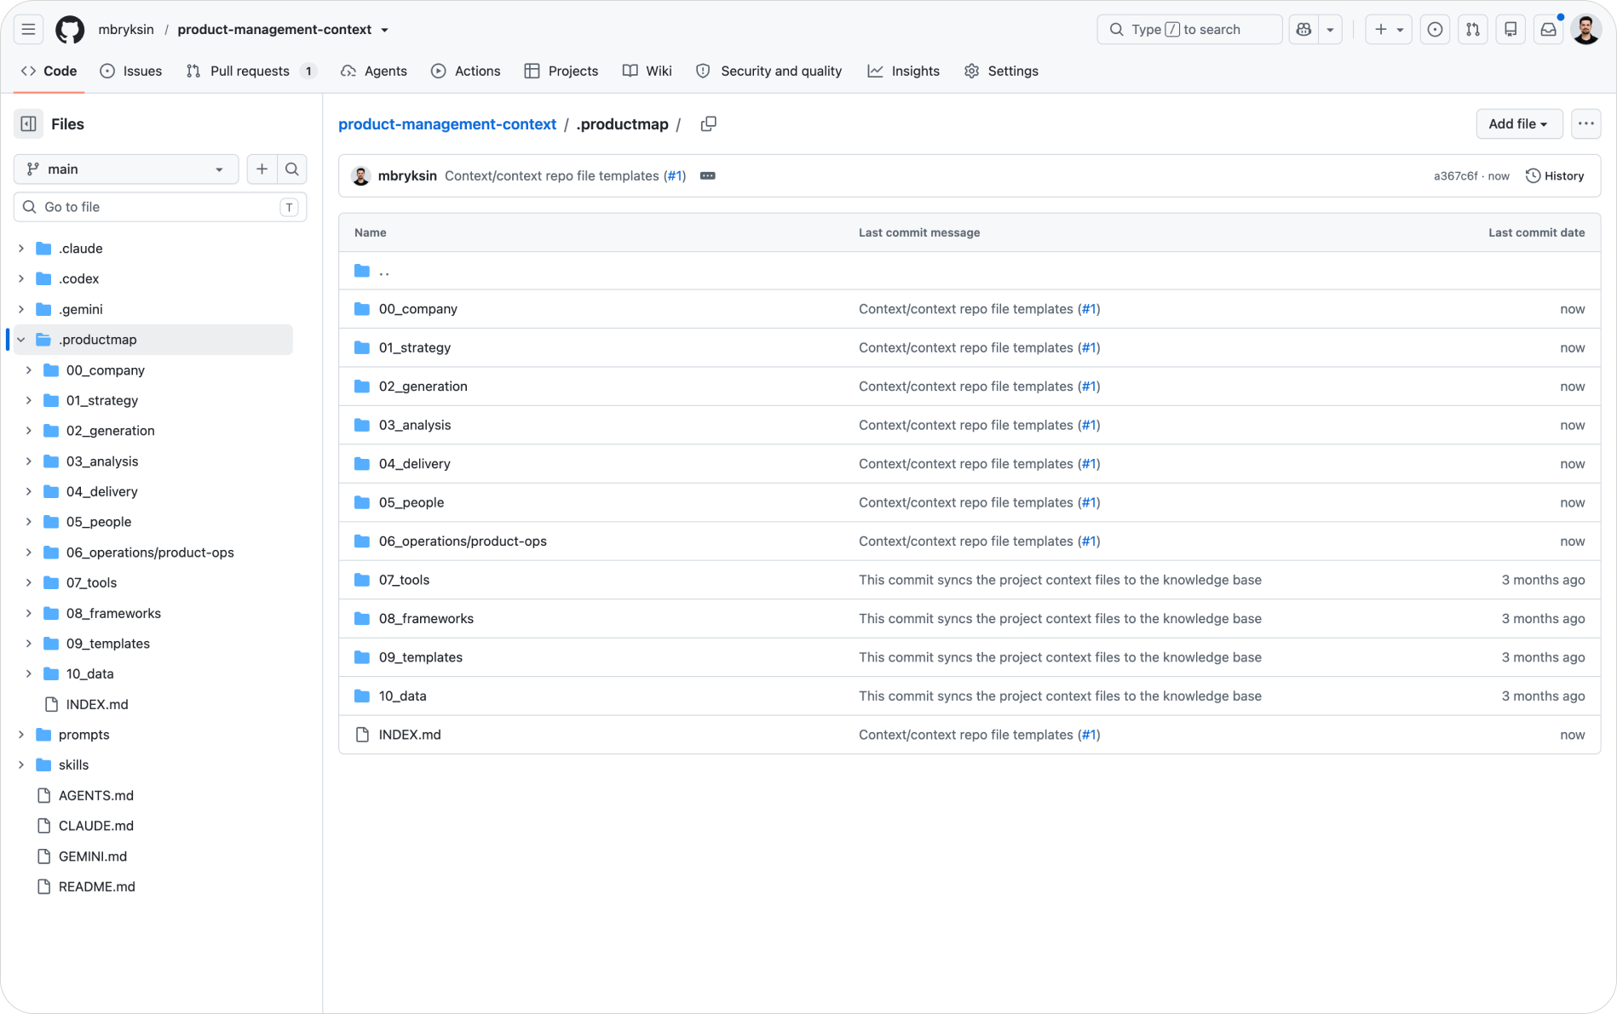
Task: Collapse the .productmap folder in tree
Action: 21,340
